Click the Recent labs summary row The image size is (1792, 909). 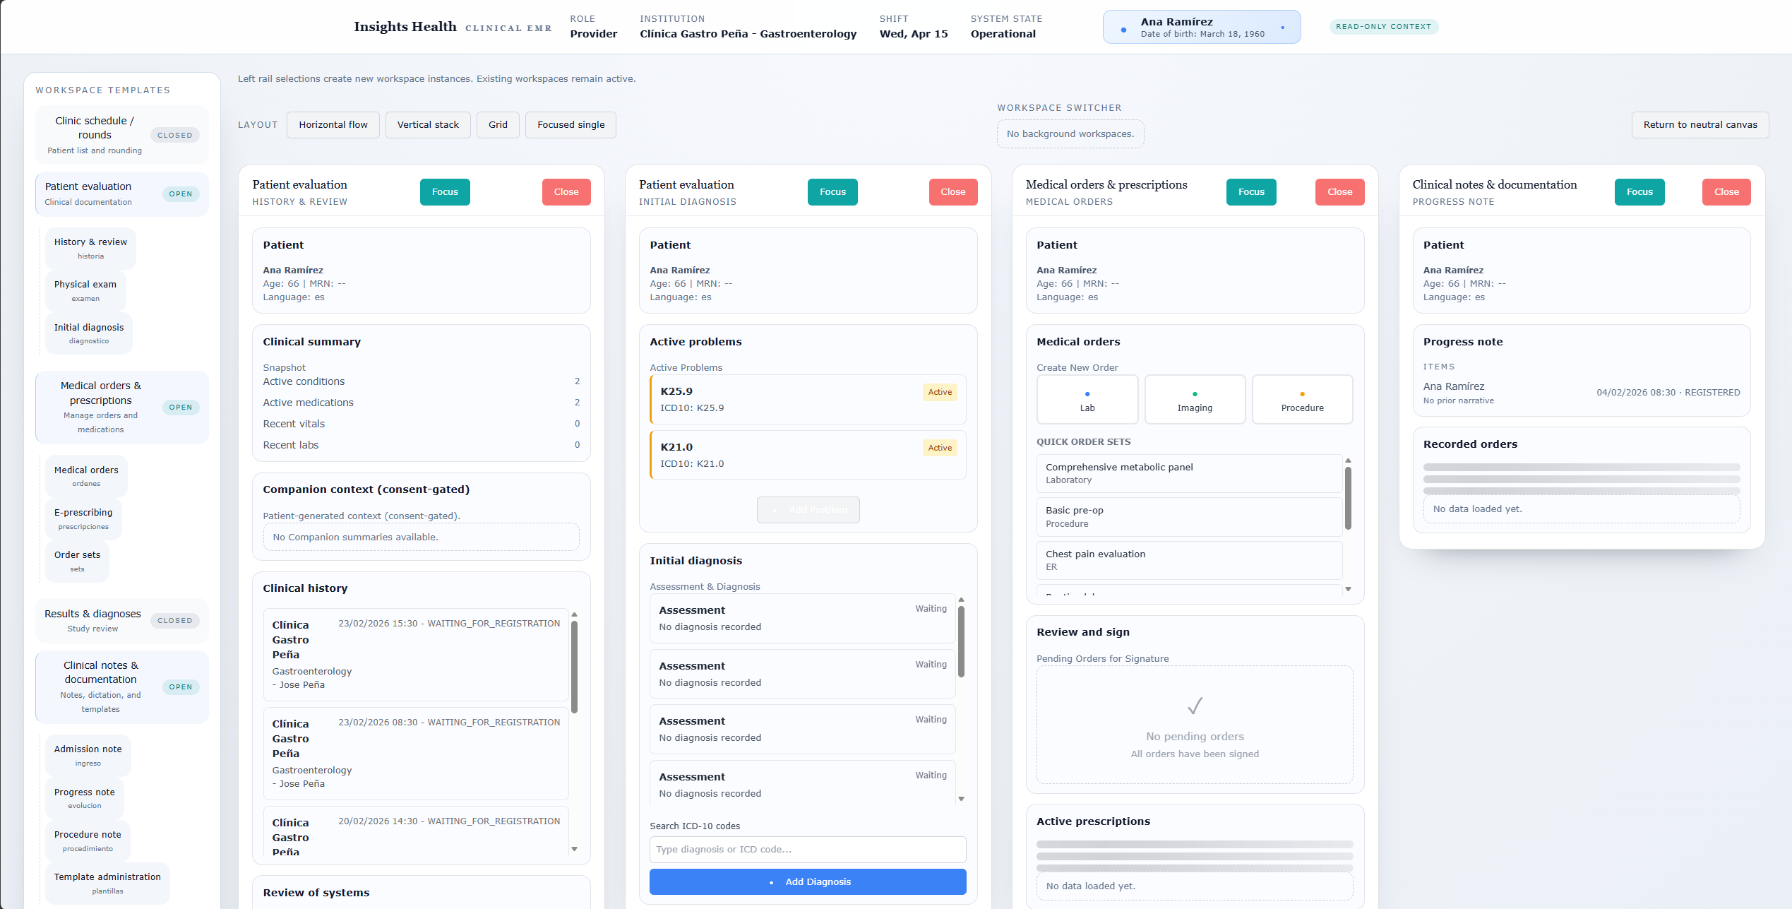coord(422,445)
